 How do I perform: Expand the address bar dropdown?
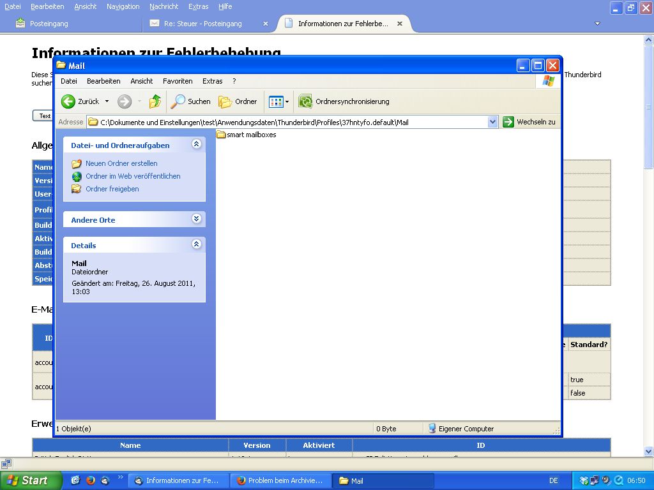coord(492,122)
